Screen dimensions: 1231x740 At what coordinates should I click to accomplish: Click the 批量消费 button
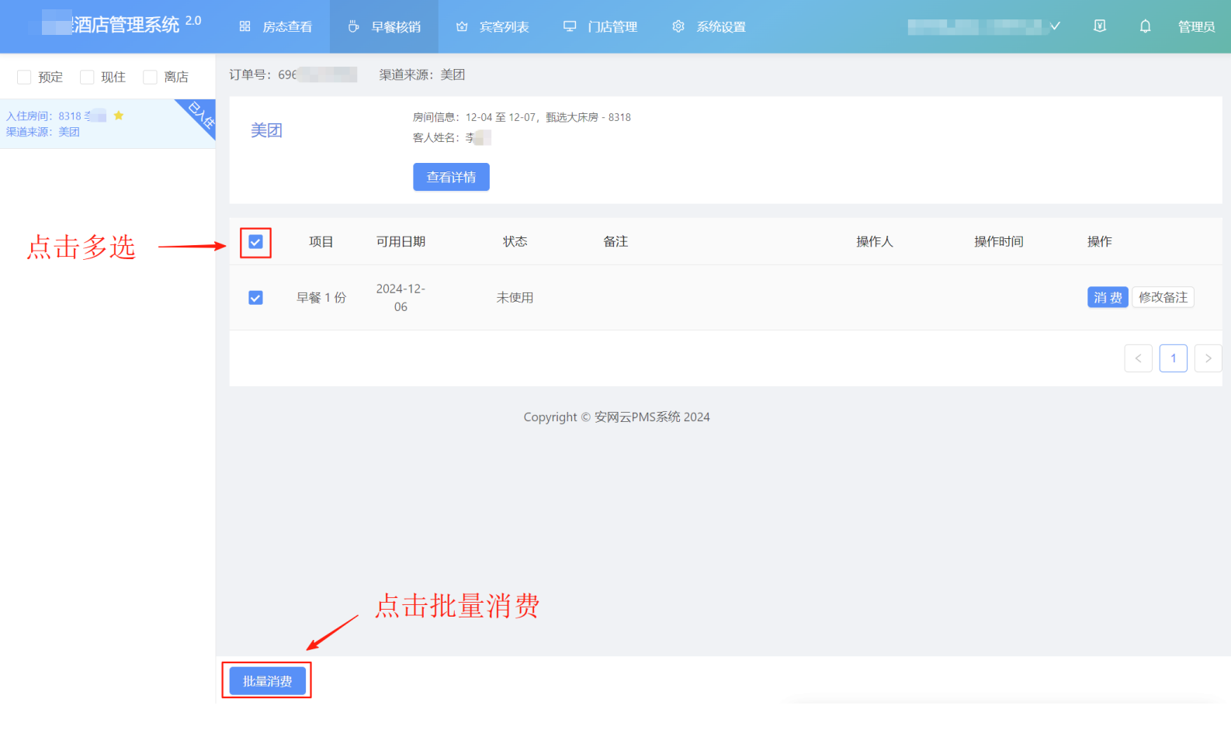267,681
